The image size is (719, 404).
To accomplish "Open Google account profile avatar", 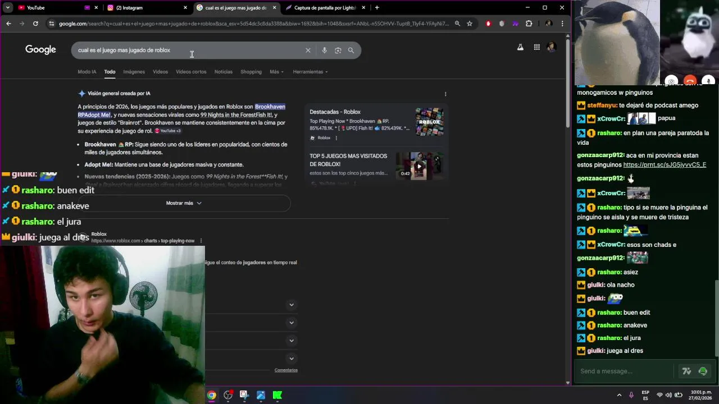I will tap(552, 48).
